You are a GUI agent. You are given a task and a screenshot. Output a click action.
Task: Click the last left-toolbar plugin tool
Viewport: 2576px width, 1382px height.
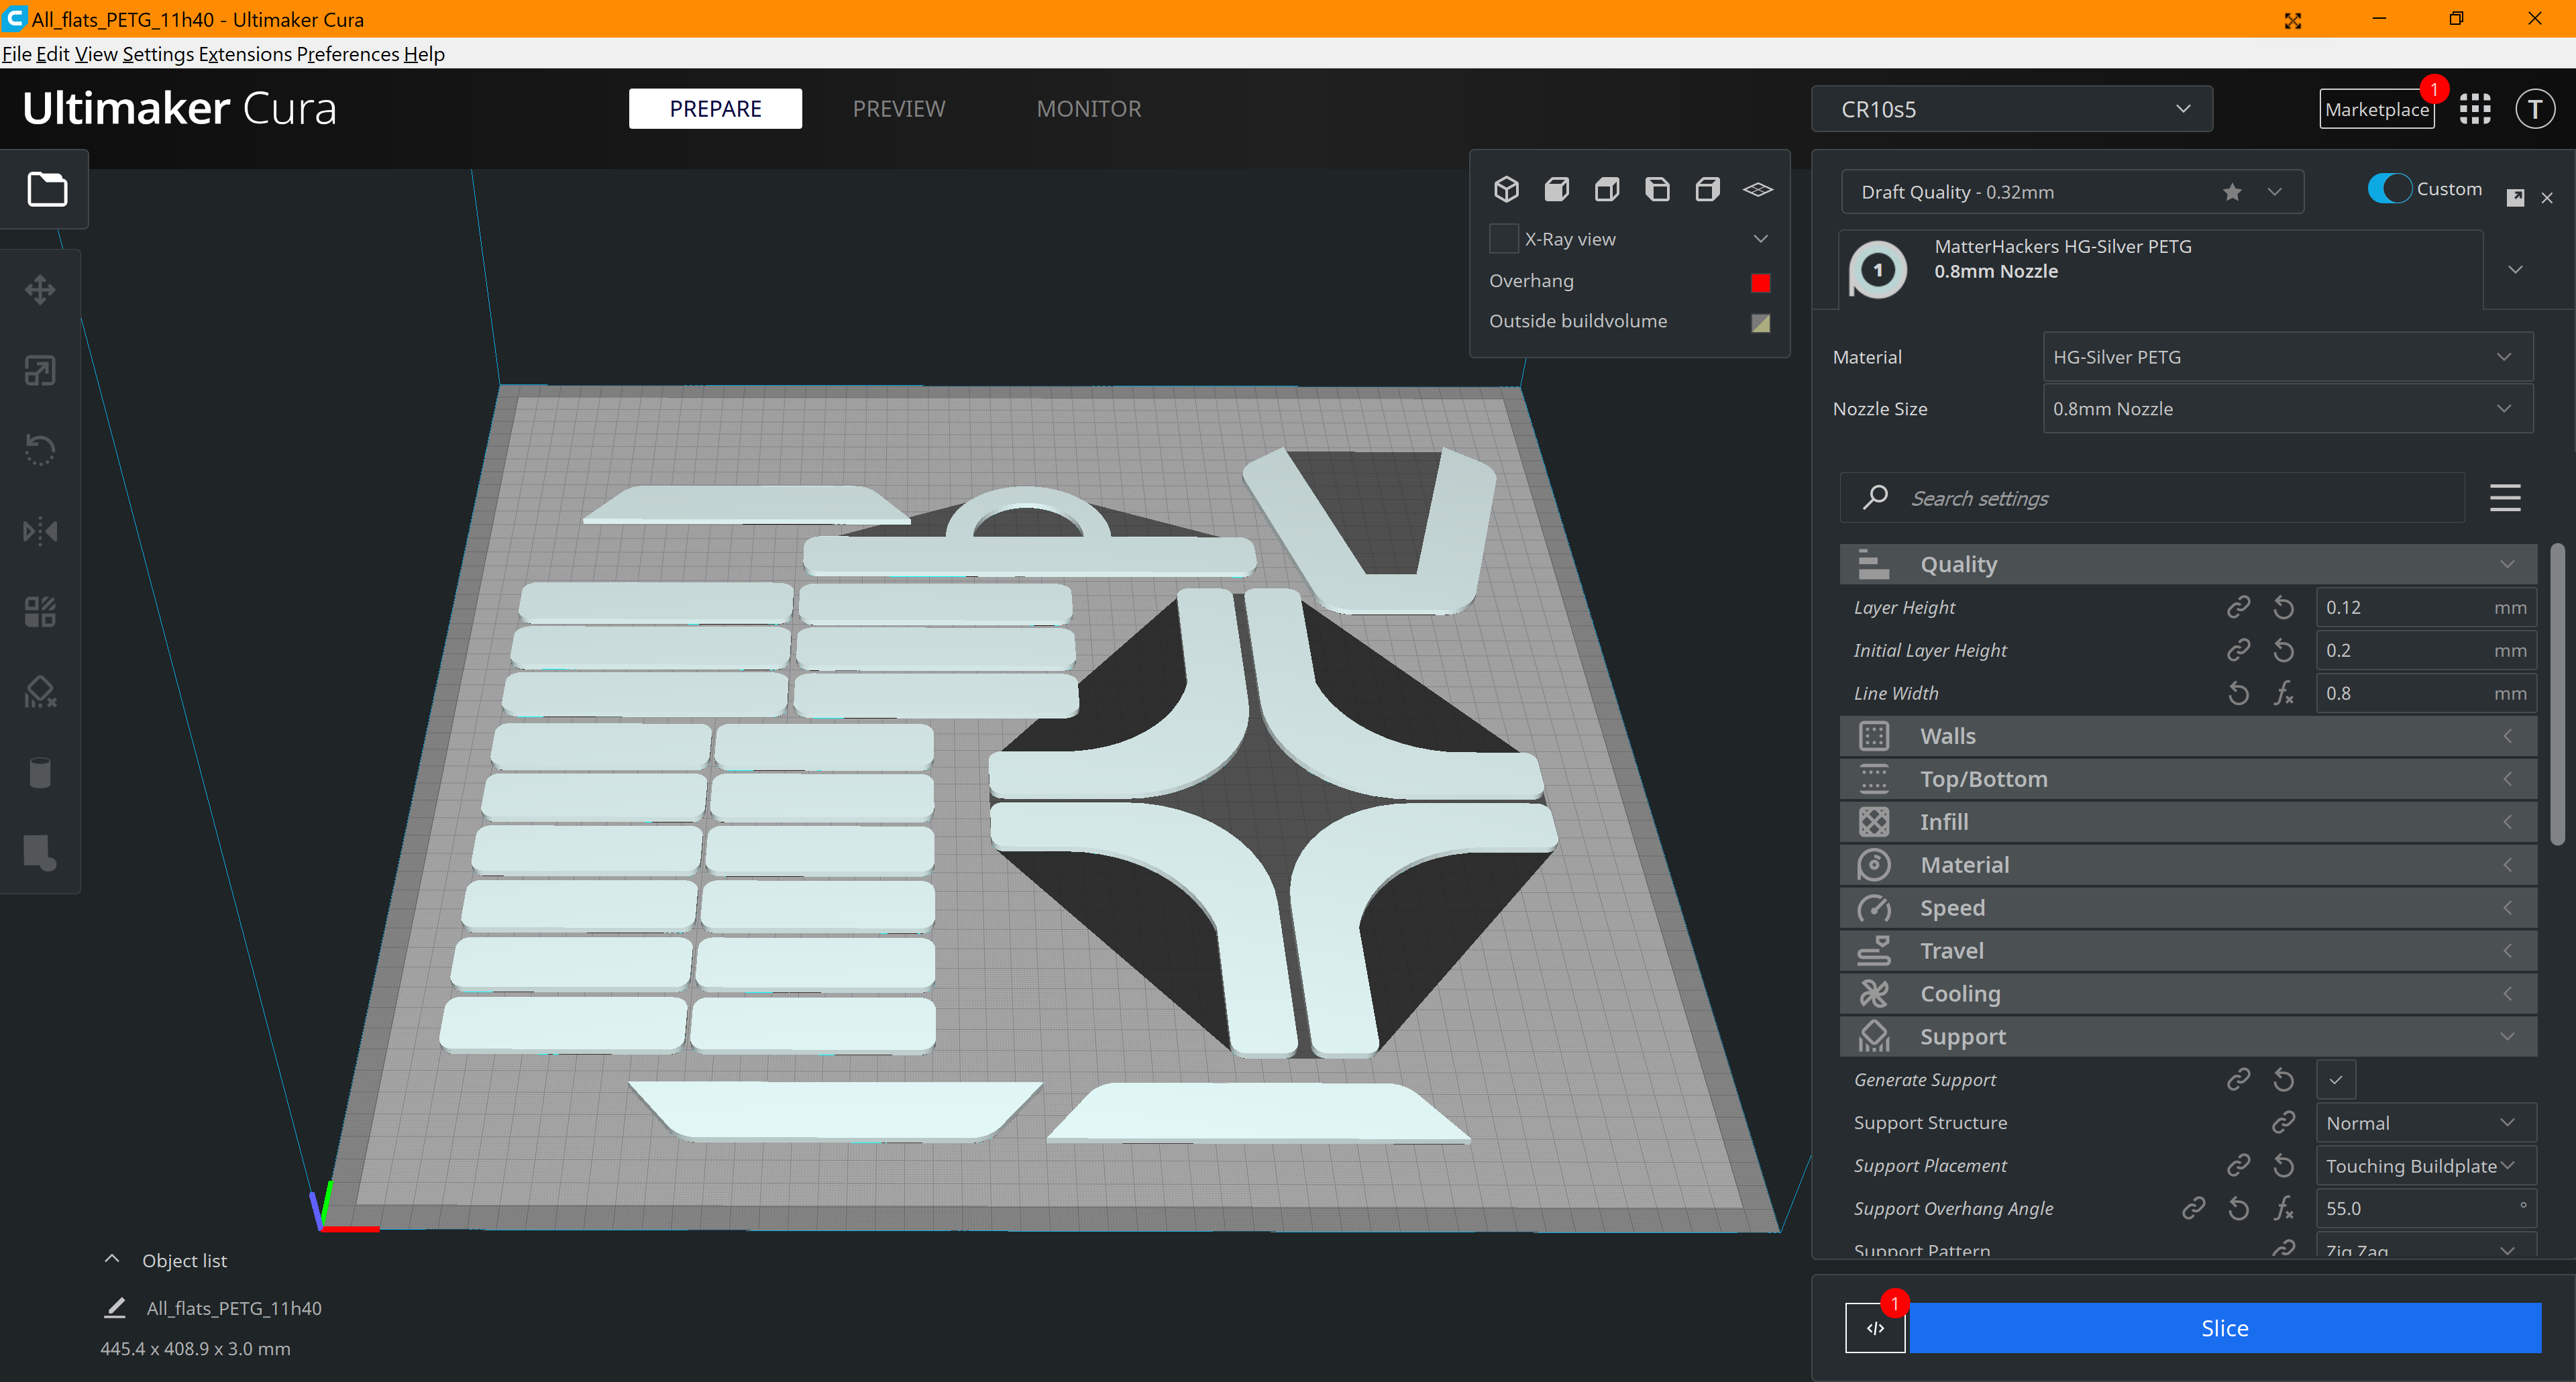(40, 852)
